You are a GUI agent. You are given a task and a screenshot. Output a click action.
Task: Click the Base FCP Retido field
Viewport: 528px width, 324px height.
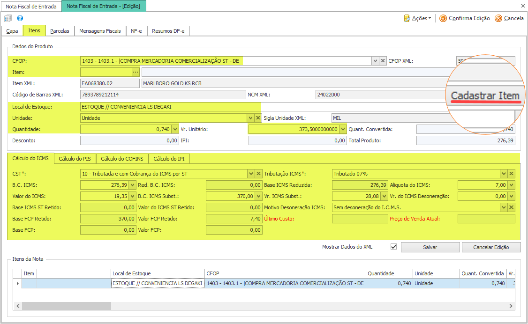(x=108, y=219)
